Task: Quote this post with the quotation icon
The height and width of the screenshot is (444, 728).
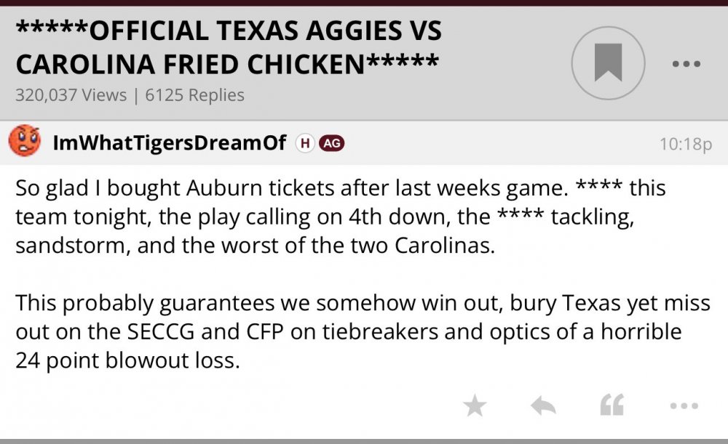Action: [x=612, y=406]
